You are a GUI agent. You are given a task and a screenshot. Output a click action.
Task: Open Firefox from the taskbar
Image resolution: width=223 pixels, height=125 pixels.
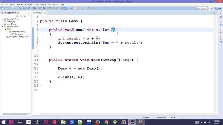click(x=98, y=122)
